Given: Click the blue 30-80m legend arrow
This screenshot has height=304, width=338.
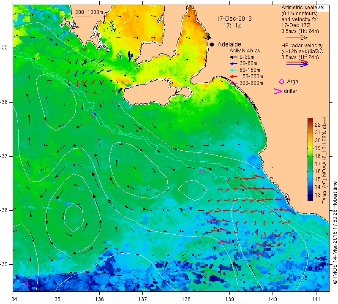Looking at the screenshot, I should (x=233, y=64).
